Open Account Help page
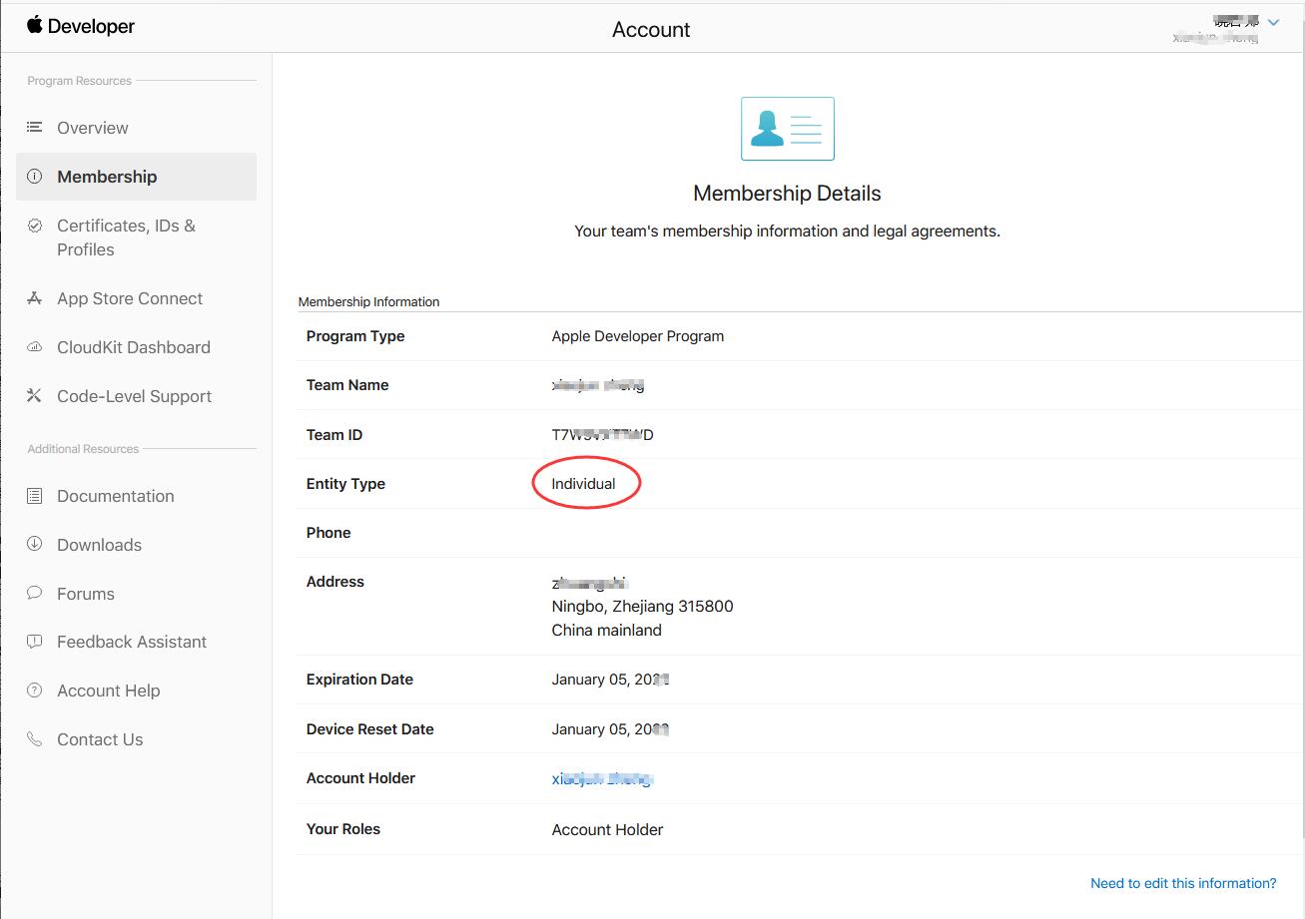 [x=109, y=690]
